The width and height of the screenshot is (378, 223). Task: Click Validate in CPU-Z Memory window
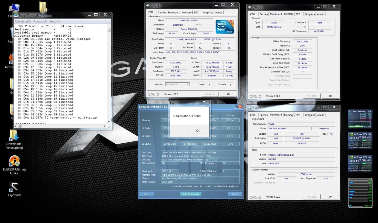[312, 96]
